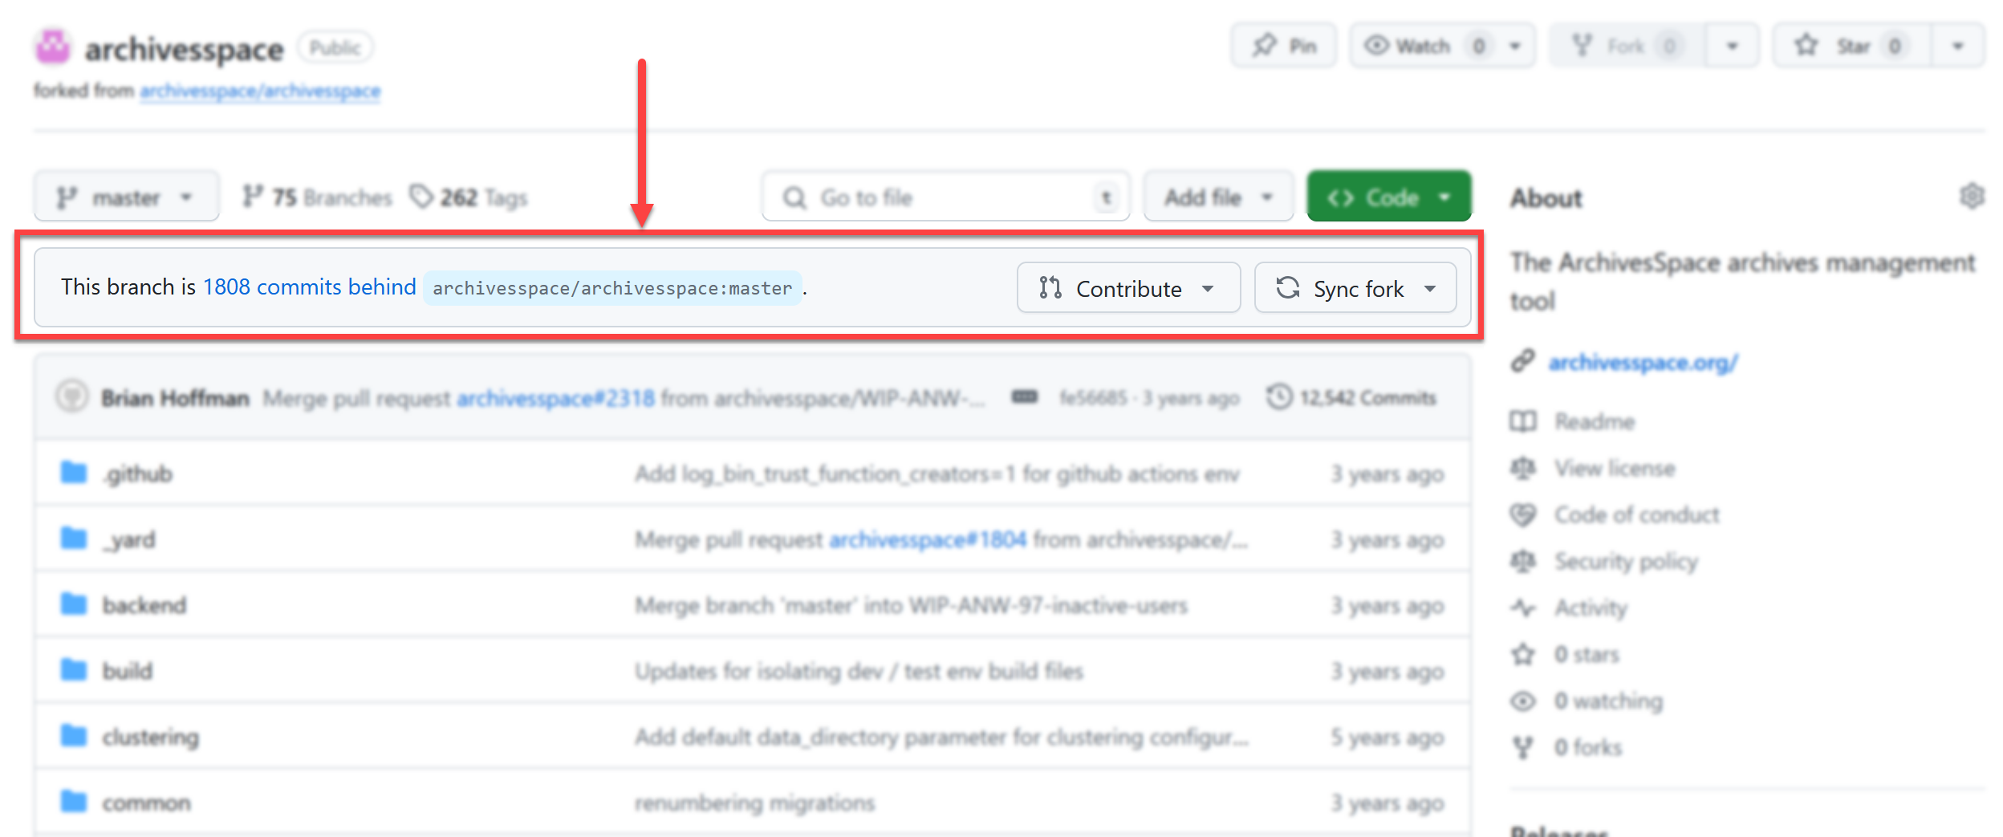Open the backend folder
This screenshot has height=837, width=2003.
point(144,605)
